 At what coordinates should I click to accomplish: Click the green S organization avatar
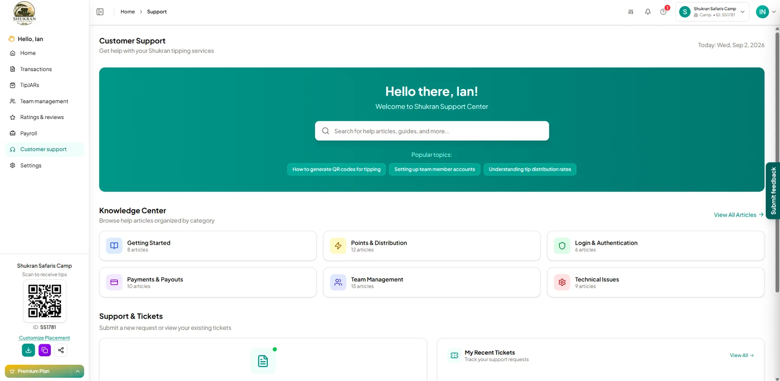[x=685, y=12]
